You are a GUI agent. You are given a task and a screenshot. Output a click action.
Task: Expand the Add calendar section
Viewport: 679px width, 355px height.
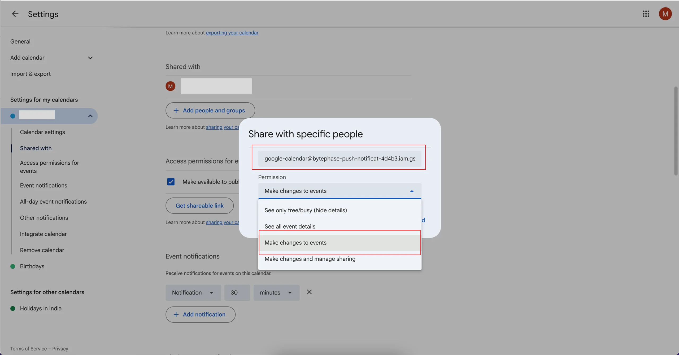[90, 58]
